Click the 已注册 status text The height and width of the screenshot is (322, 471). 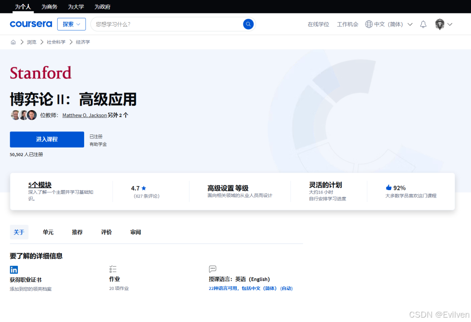(96, 137)
